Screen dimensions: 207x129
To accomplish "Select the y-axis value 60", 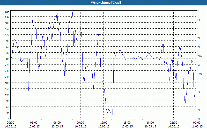I will [x=8, y=107].
